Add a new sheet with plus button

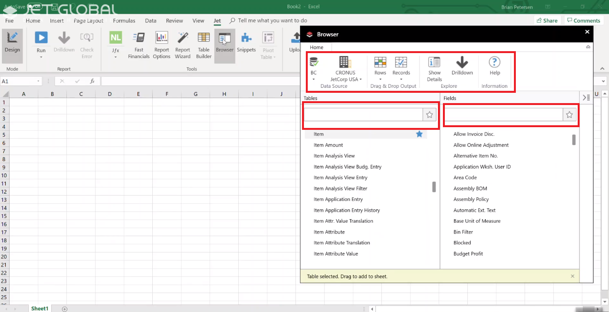tap(65, 309)
